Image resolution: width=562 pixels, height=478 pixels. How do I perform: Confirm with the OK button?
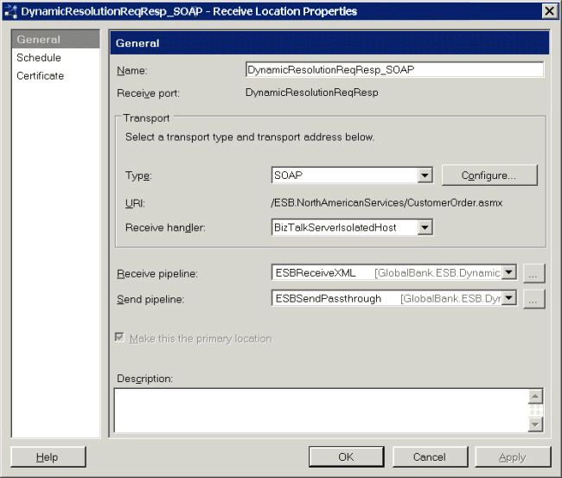coord(346,457)
